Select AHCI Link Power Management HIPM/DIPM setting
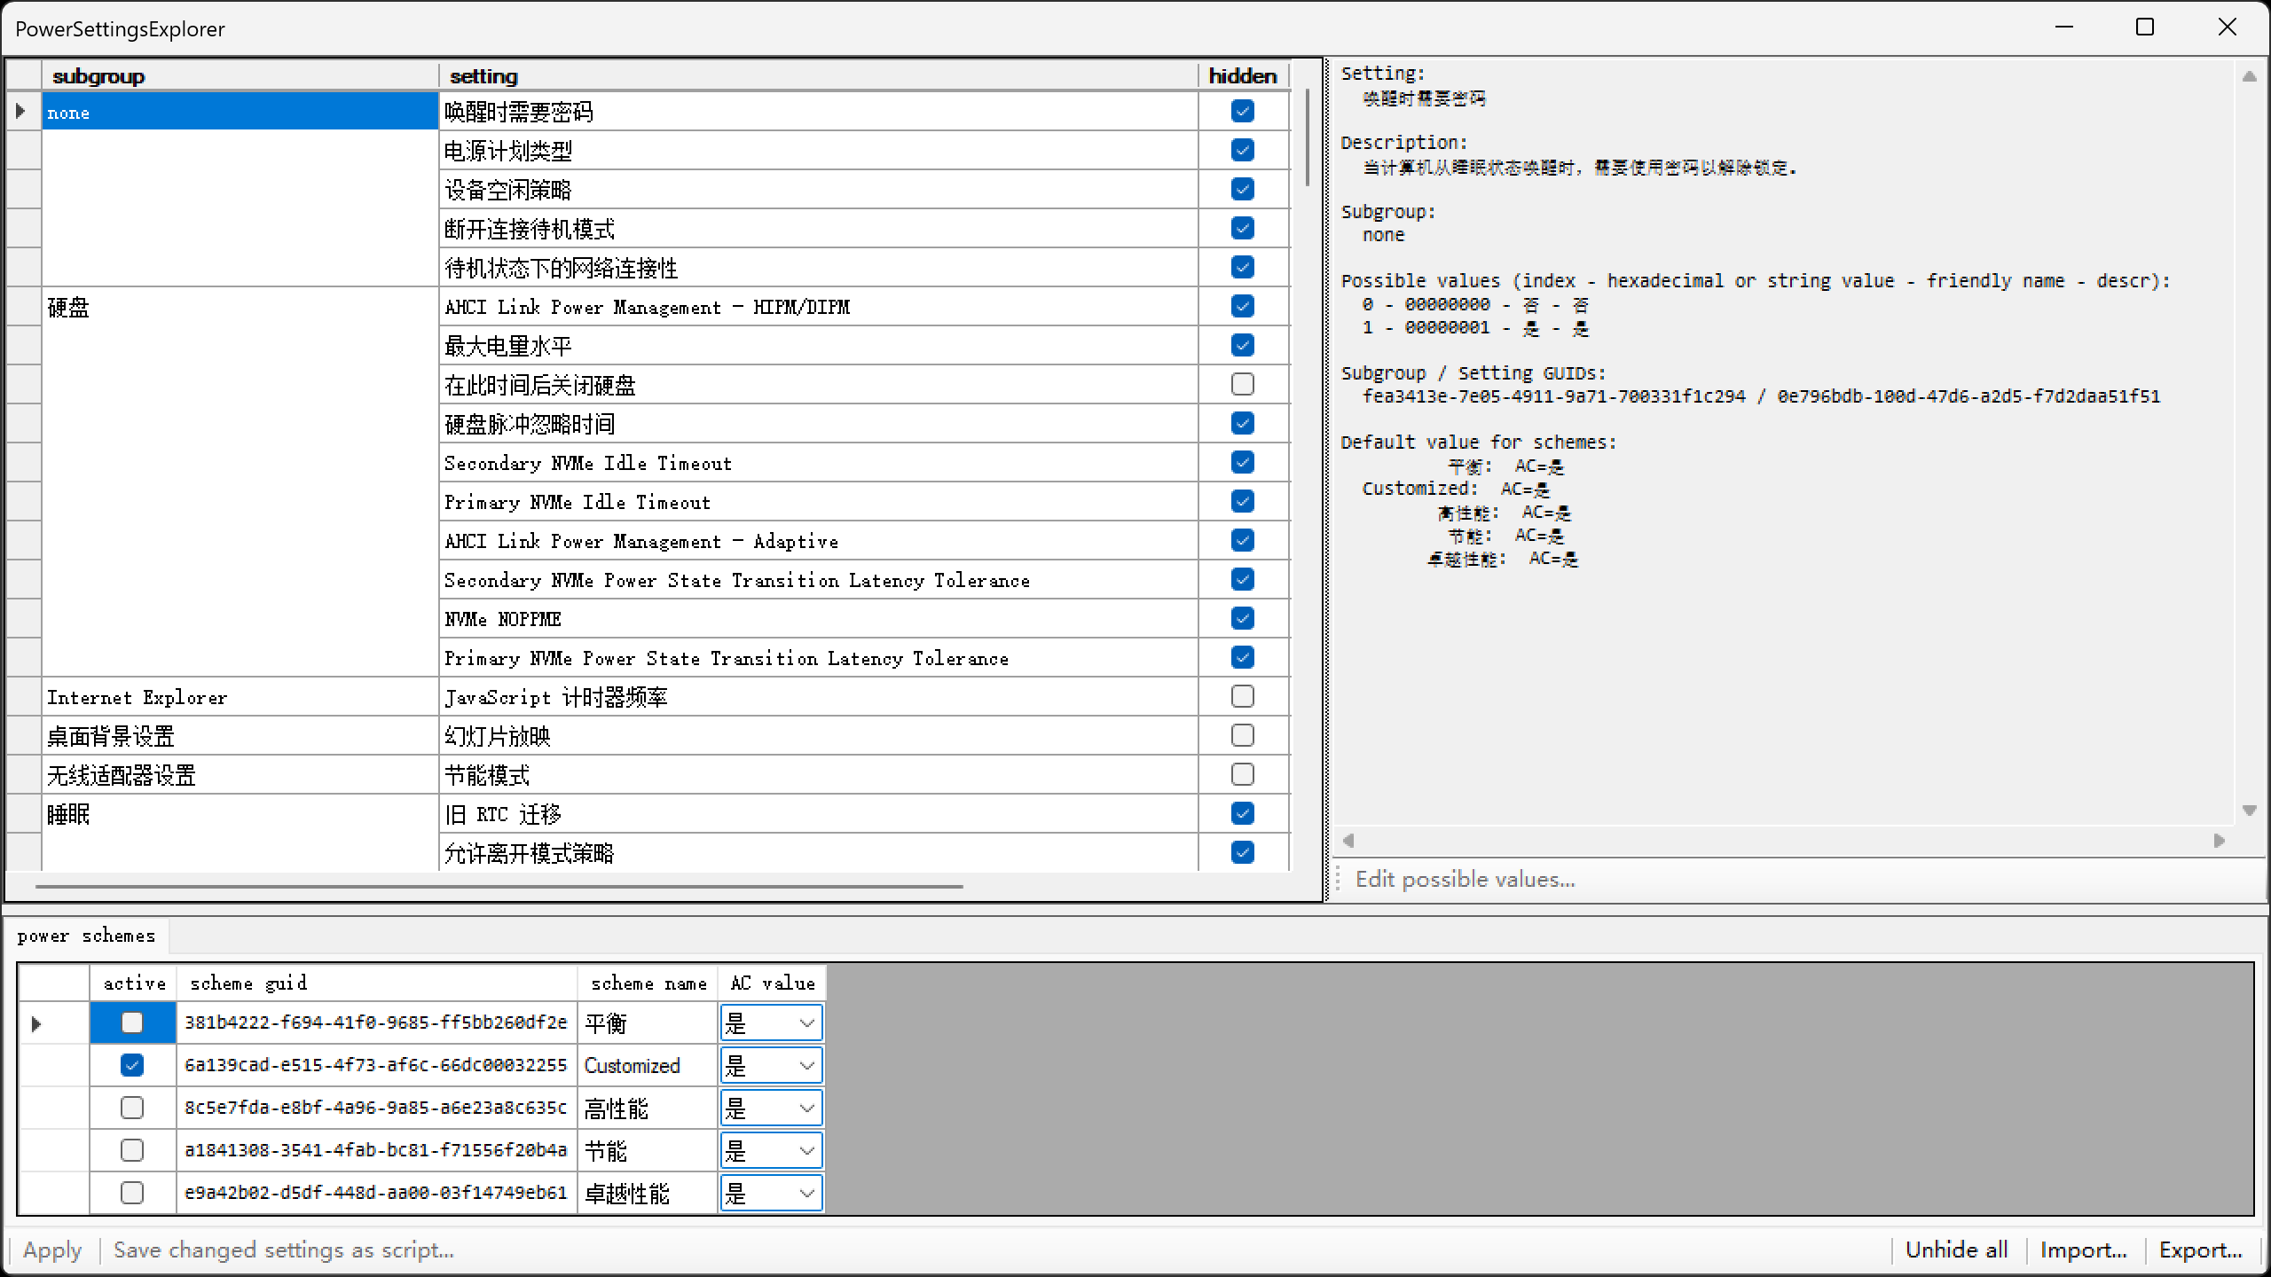The image size is (2271, 1277). (818, 307)
